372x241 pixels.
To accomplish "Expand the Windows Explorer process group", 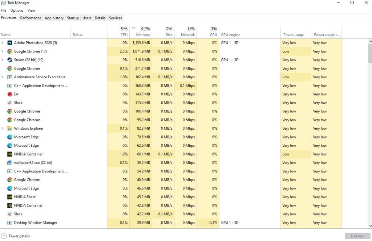I will coord(3,128).
